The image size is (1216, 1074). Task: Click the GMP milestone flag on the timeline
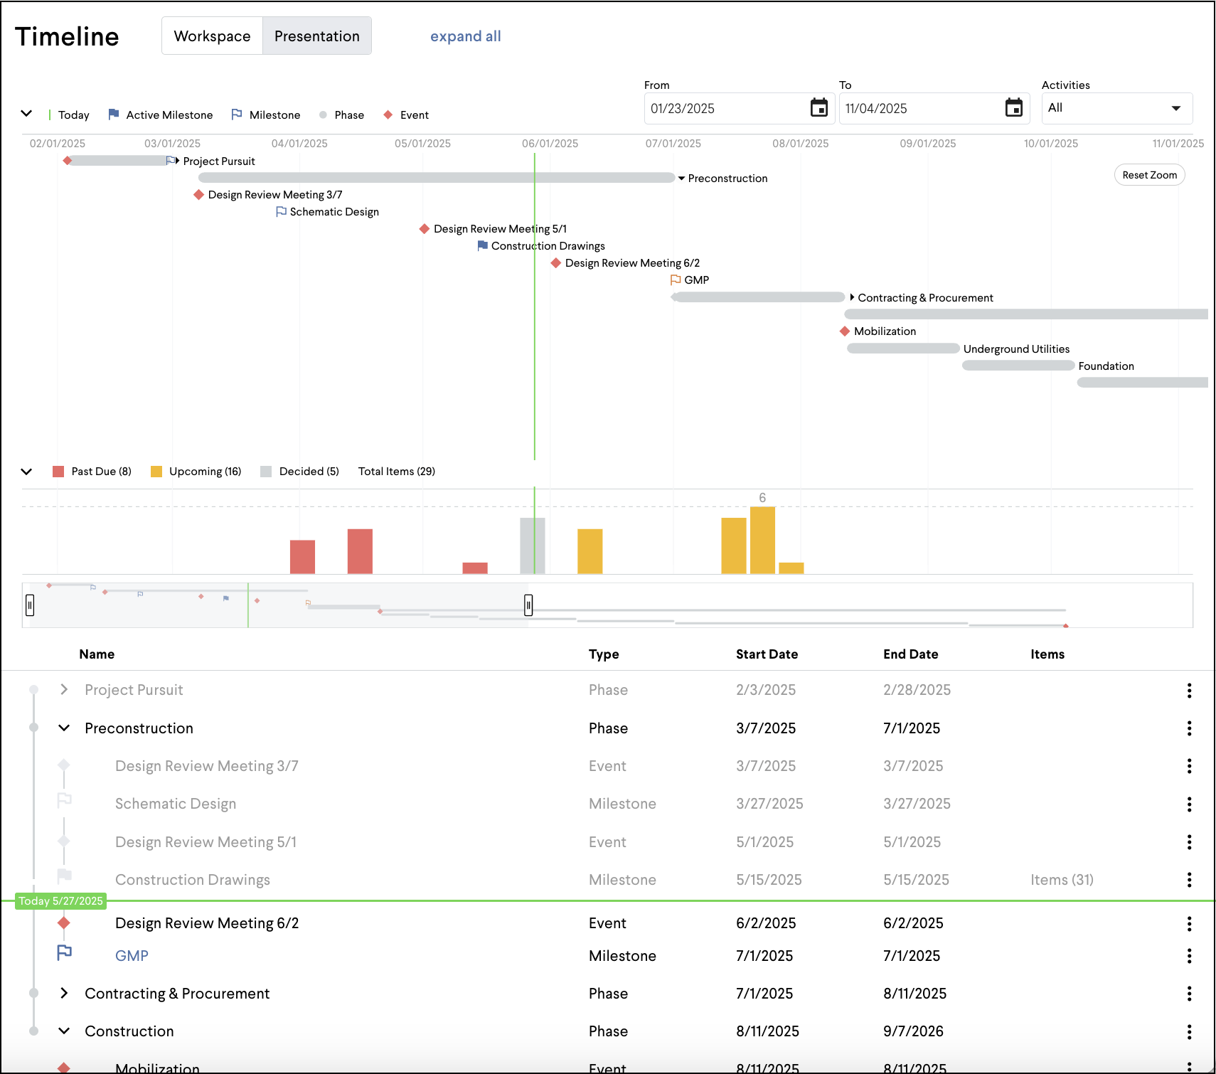tap(674, 280)
